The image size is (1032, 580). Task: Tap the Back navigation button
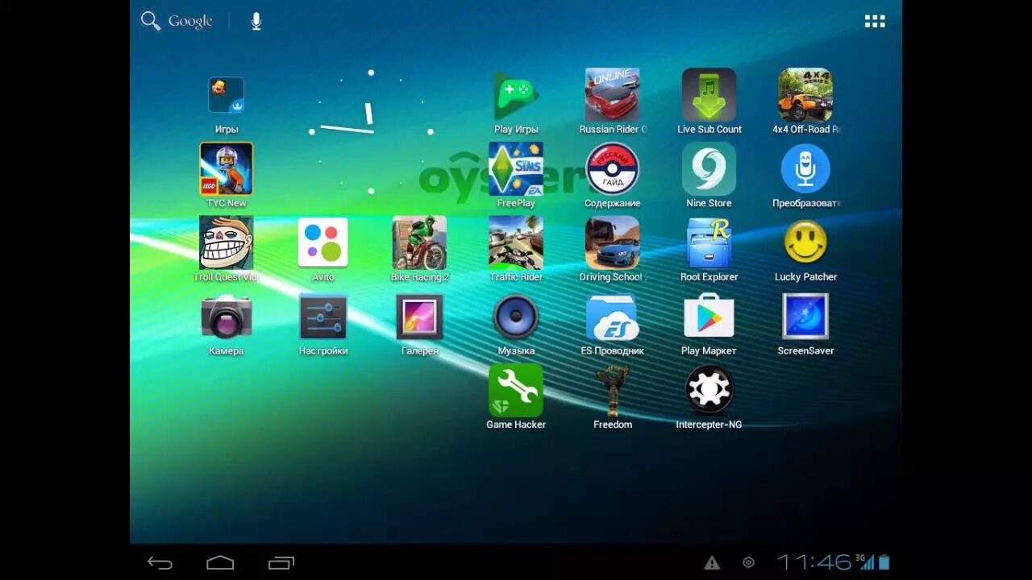[x=160, y=563]
